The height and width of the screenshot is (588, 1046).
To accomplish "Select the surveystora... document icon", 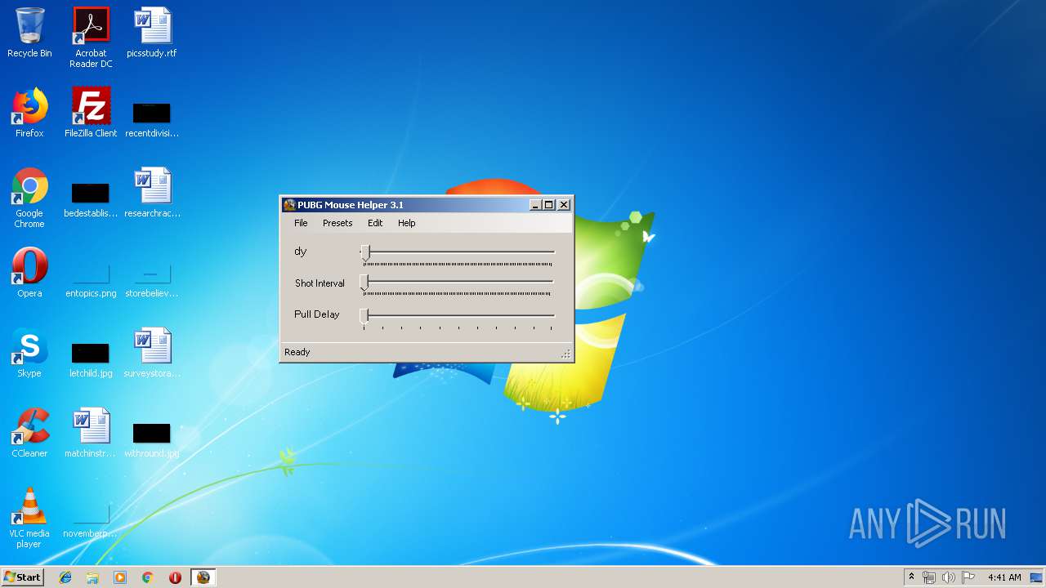I will tap(152, 353).
